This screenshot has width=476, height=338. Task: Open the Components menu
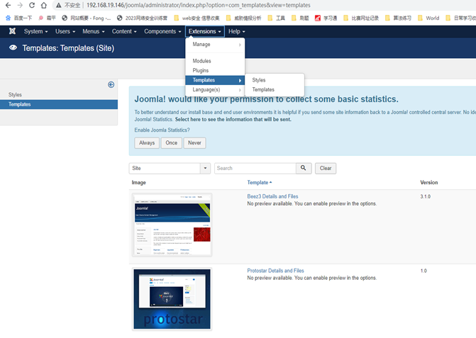point(162,31)
